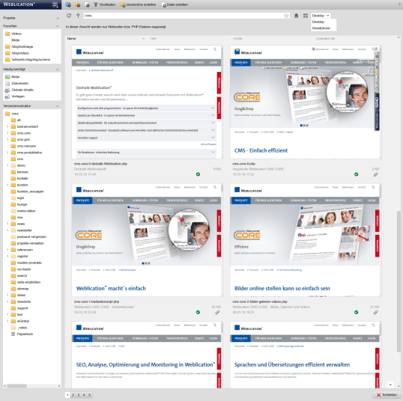Go to page 2
The width and height of the screenshot is (403, 401).
tap(73, 395)
